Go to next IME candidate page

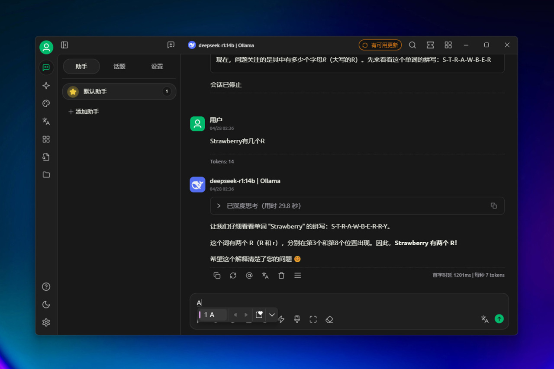(246, 315)
